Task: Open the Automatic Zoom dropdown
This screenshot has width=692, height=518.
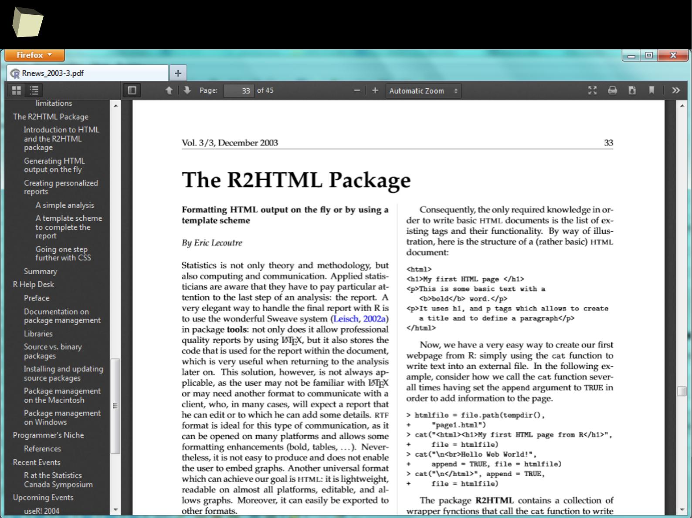Action: 423,91
